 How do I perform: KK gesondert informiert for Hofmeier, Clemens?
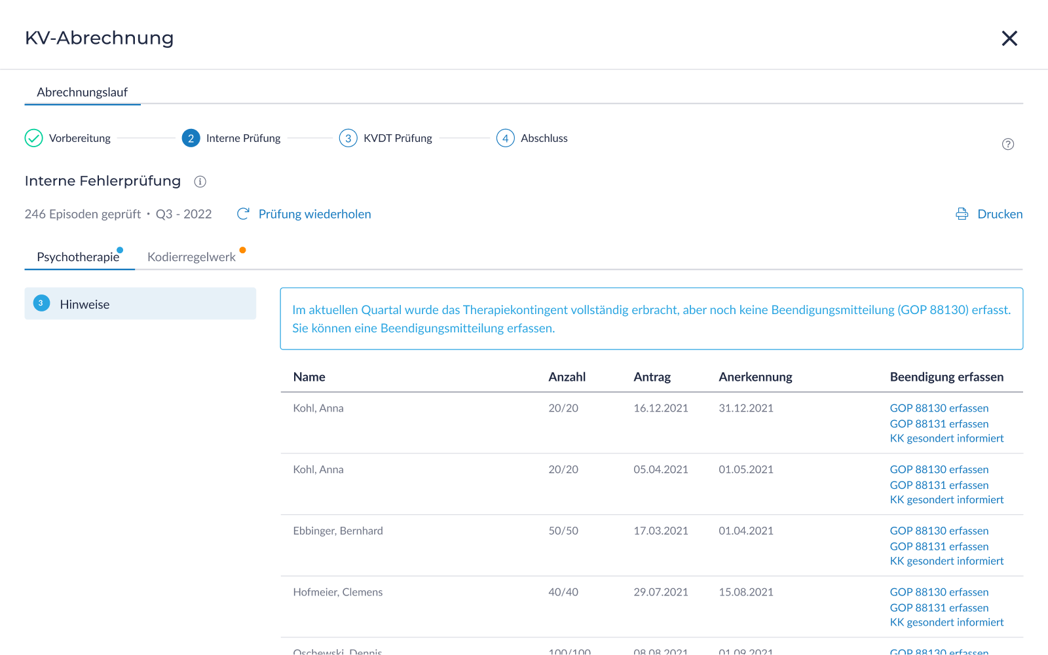tap(946, 622)
